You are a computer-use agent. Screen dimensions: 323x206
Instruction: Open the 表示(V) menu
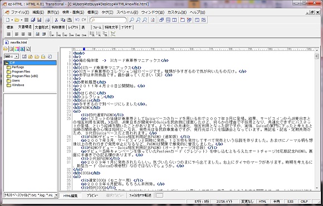(x=53, y=12)
